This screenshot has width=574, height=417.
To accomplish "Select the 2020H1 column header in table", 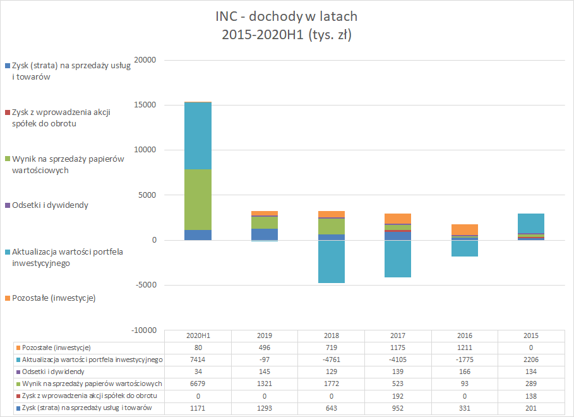I will tap(198, 335).
